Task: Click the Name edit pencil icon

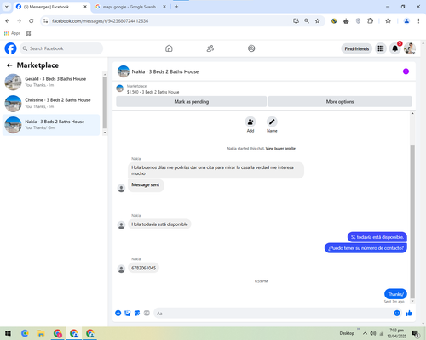Action: click(x=272, y=122)
